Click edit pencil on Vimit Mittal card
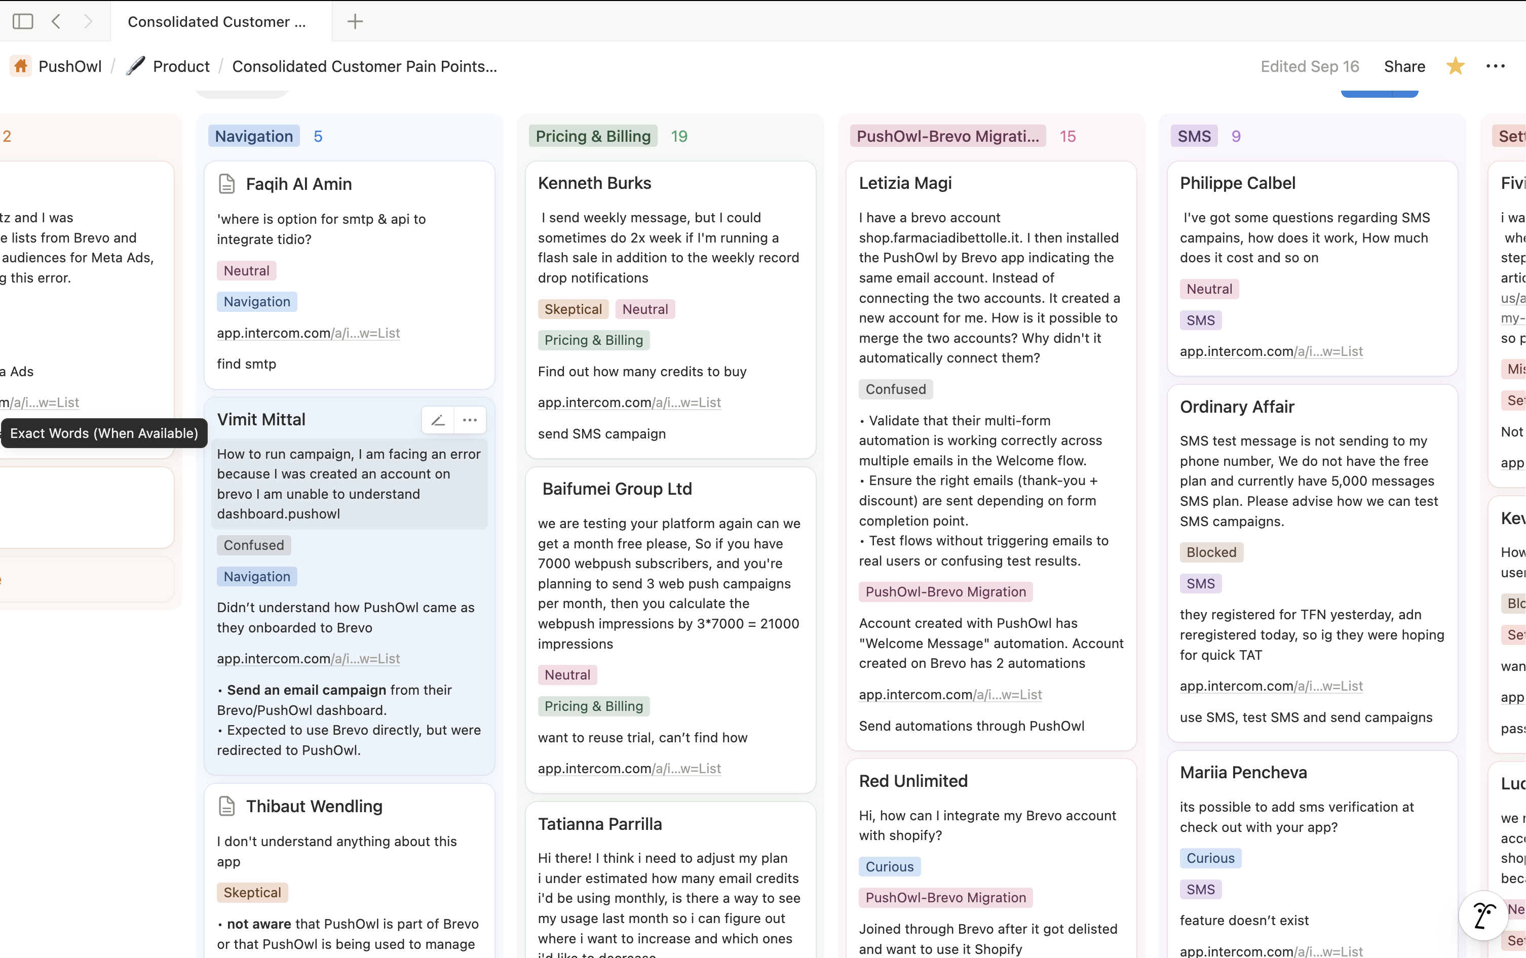Screen dimensions: 1526x958 point(438,420)
